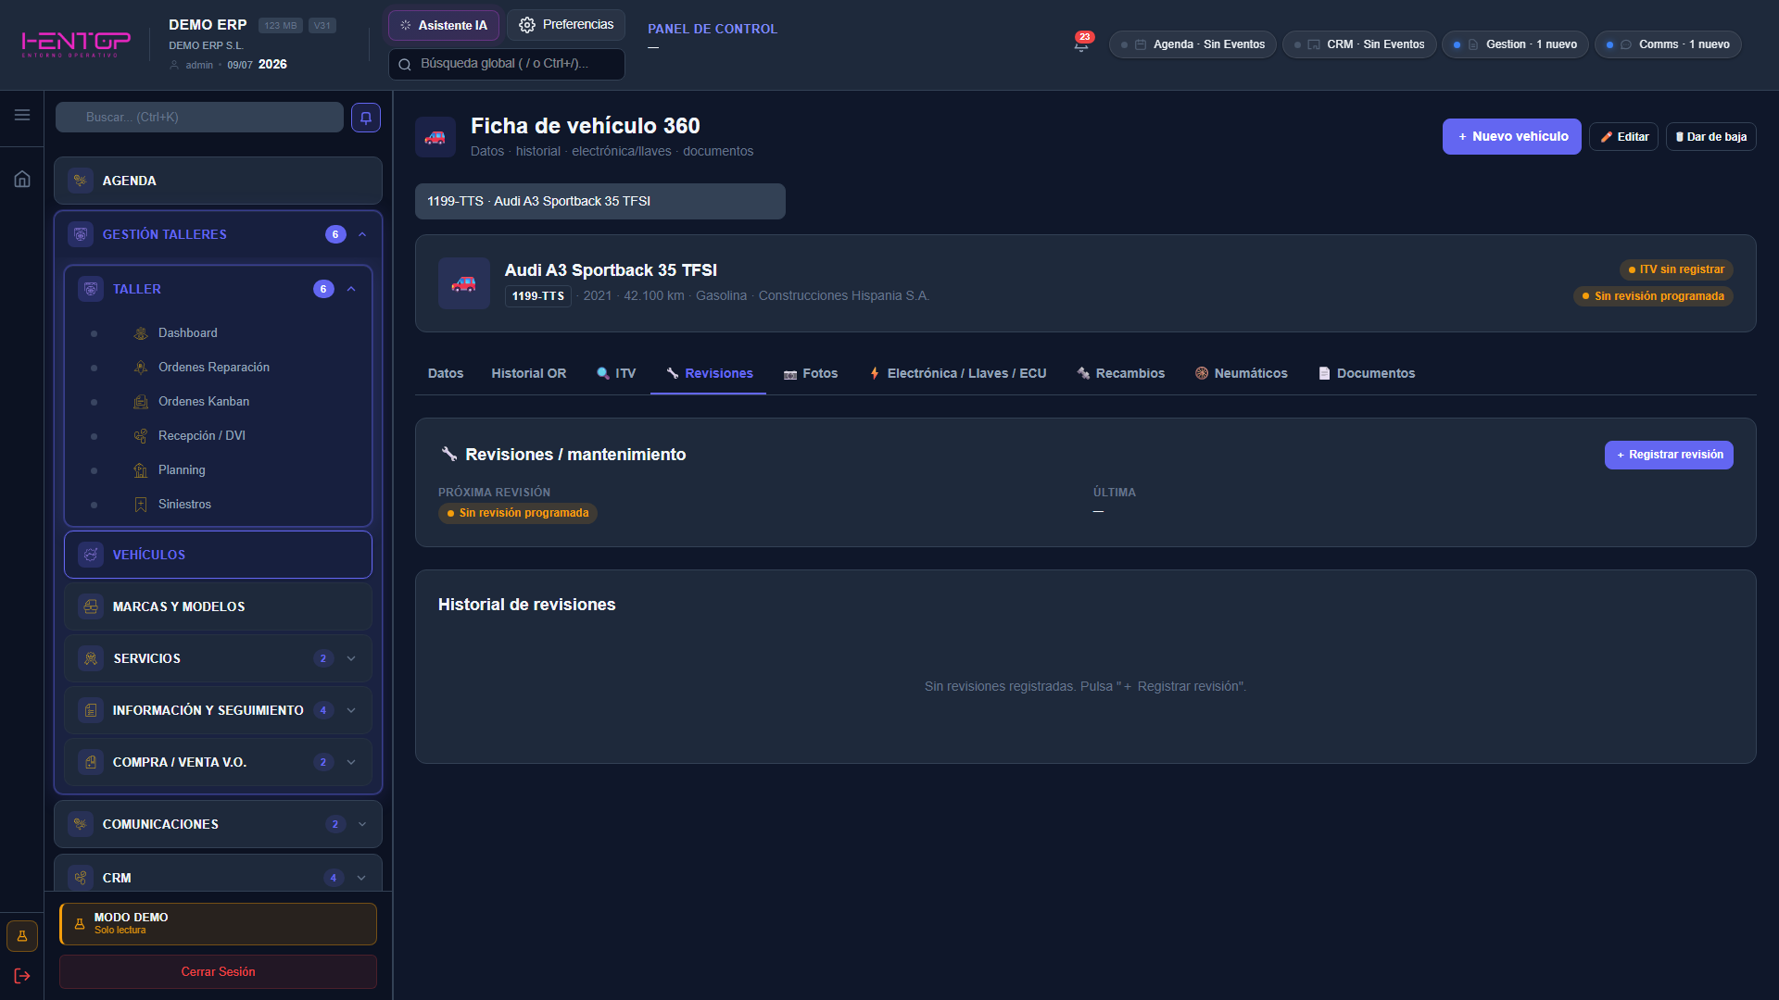Open the notifications bell with 23 badge
Viewport: 1779px width, 1000px height.
[1081, 44]
